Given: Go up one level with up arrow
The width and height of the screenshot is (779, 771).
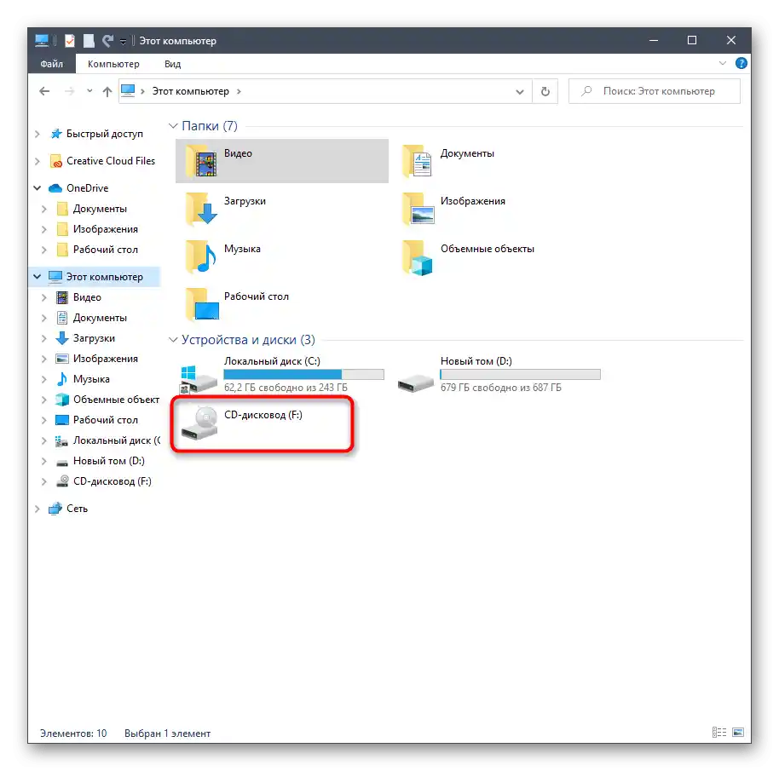Looking at the screenshot, I should pos(107,91).
